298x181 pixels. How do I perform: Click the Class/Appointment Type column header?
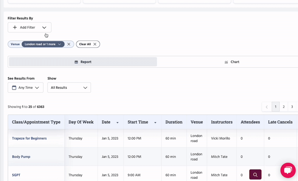coord(36,122)
